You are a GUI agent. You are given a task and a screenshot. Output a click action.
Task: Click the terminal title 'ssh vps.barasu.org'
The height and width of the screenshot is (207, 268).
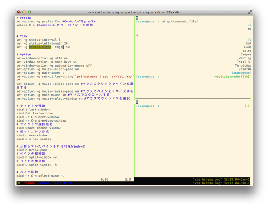point(104,12)
